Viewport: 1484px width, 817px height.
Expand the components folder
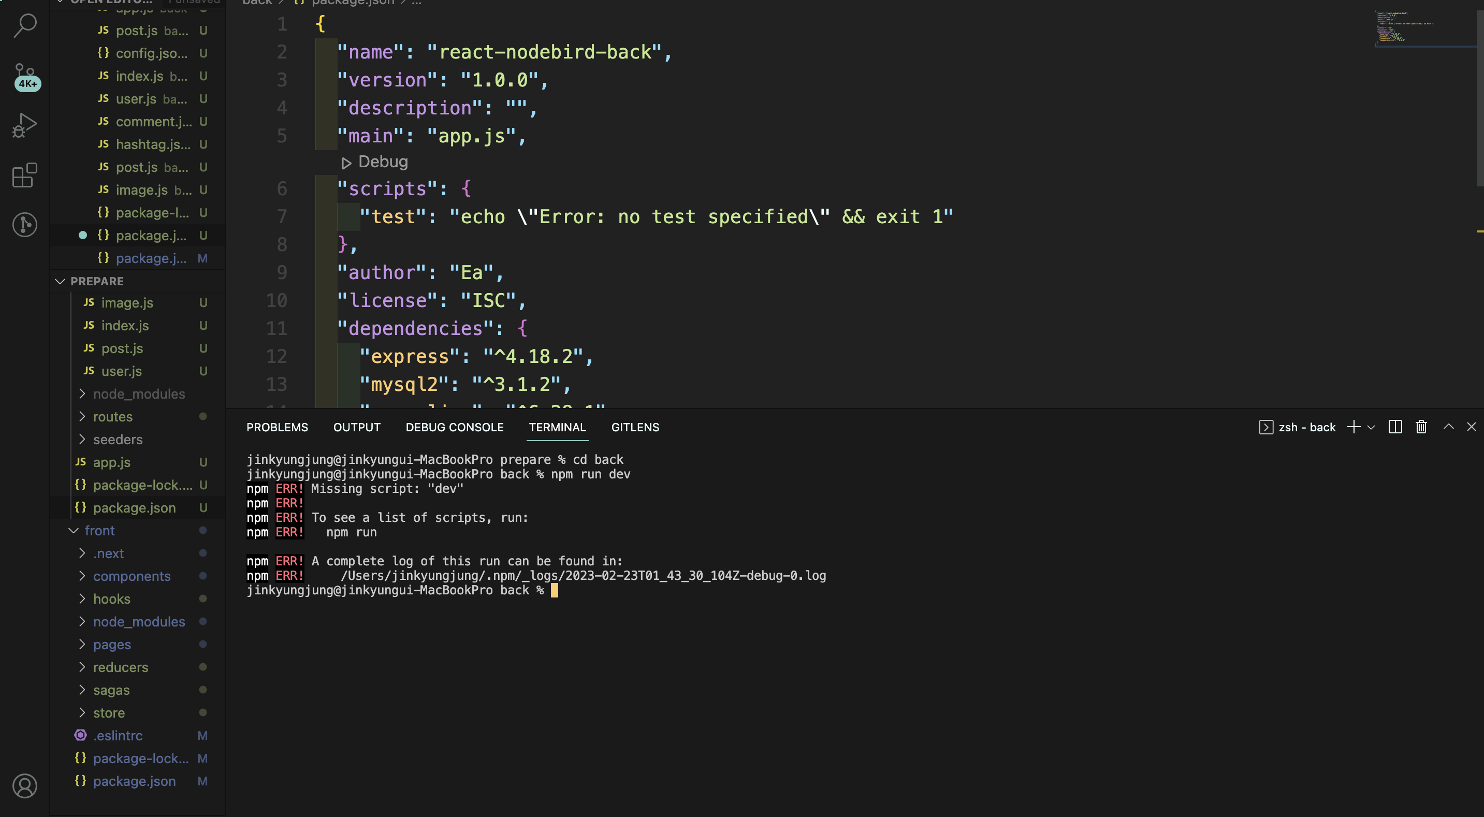click(137, 576)
